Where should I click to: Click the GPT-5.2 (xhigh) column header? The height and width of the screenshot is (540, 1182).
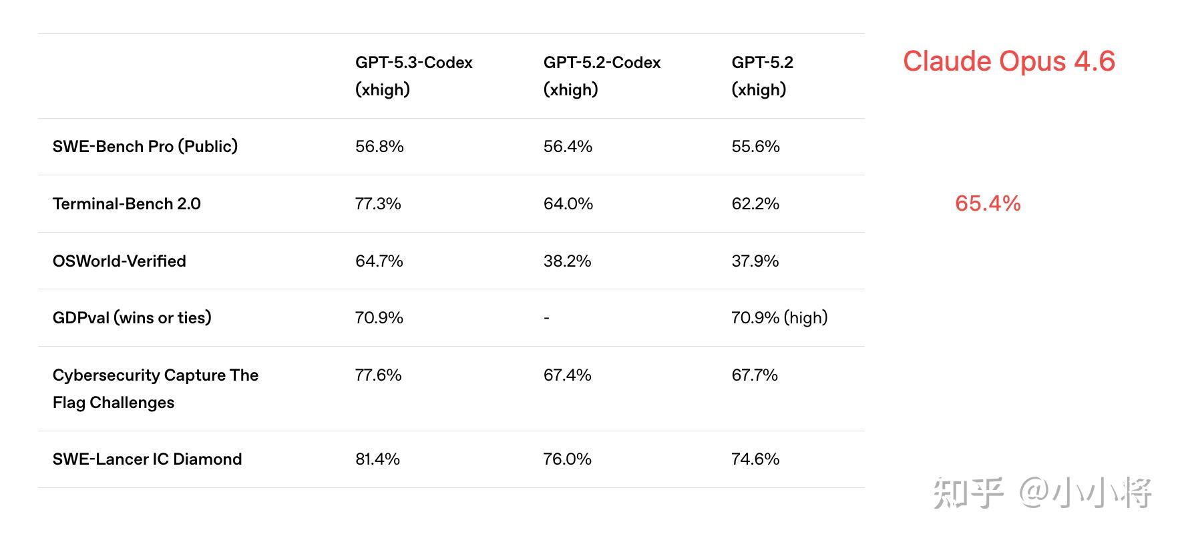[762, 76]
